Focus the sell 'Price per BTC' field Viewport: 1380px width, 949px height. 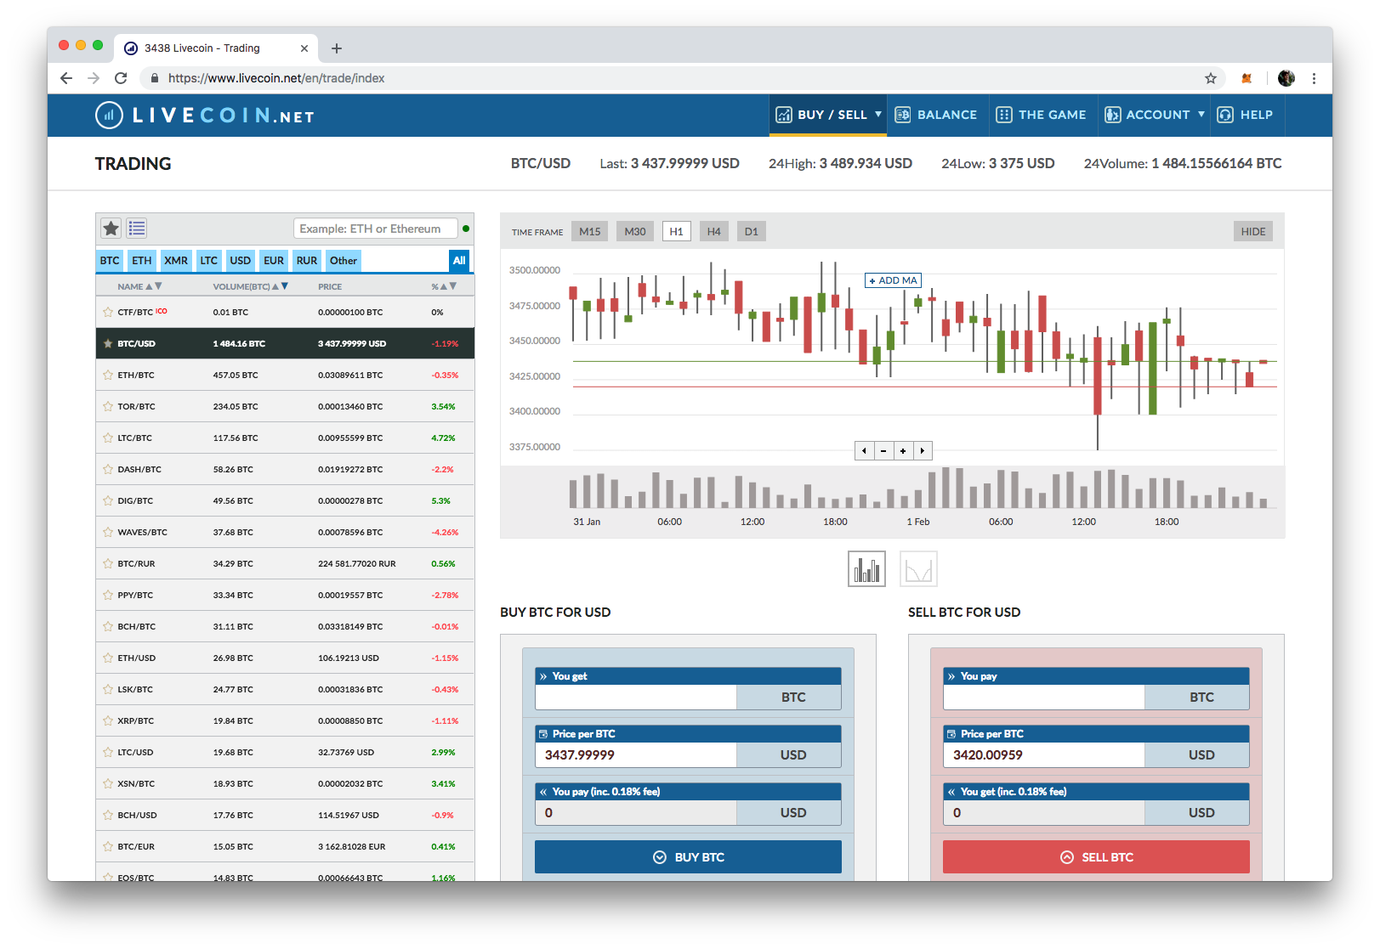pyautogui.click(x=1044, y=755)
